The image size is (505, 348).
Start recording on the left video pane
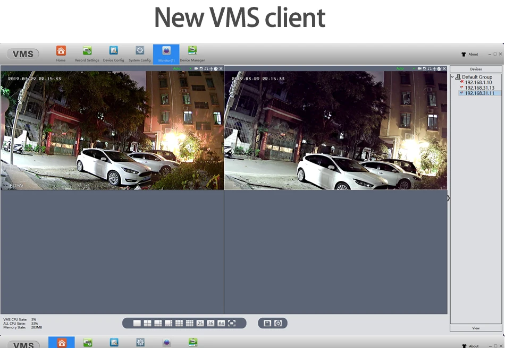(196, 68)
